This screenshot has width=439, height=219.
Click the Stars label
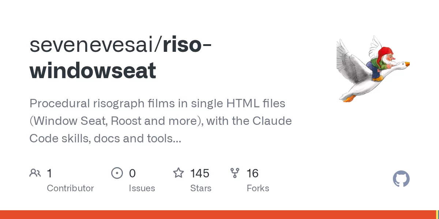point(201,188)
